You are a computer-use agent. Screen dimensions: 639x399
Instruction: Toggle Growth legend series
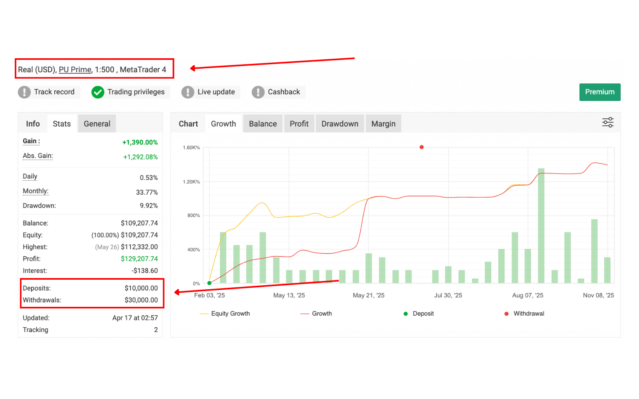tap(316, 314)
